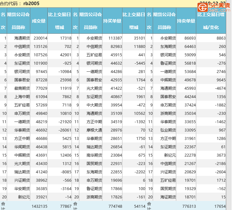Click long position value 82983
The height and width of the screenshot is (210, 232).
tap(116, 47)
